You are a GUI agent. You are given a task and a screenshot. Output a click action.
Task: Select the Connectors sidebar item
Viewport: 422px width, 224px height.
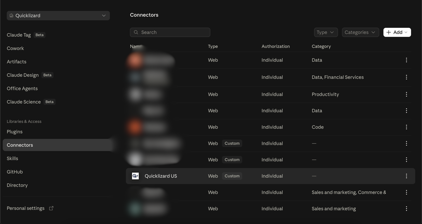[58, 145]
